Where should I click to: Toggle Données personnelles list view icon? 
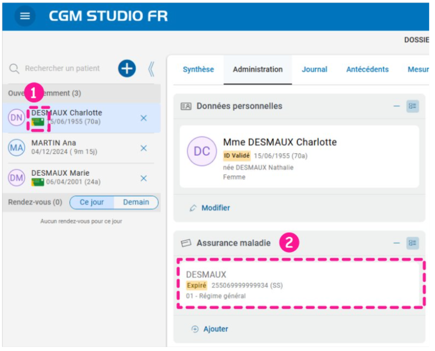tap(413, 106)
